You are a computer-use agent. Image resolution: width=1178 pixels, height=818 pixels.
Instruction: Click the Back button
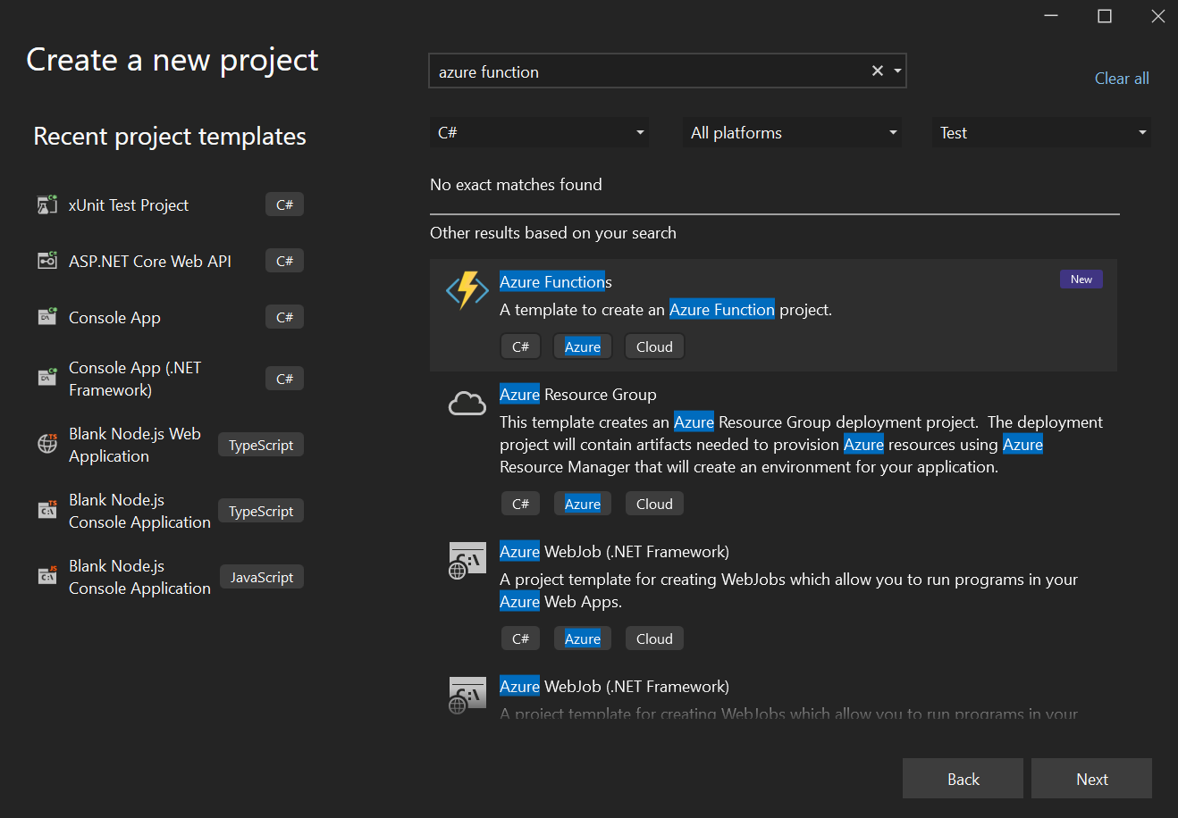pyautogui.click(x=963, y=779)
